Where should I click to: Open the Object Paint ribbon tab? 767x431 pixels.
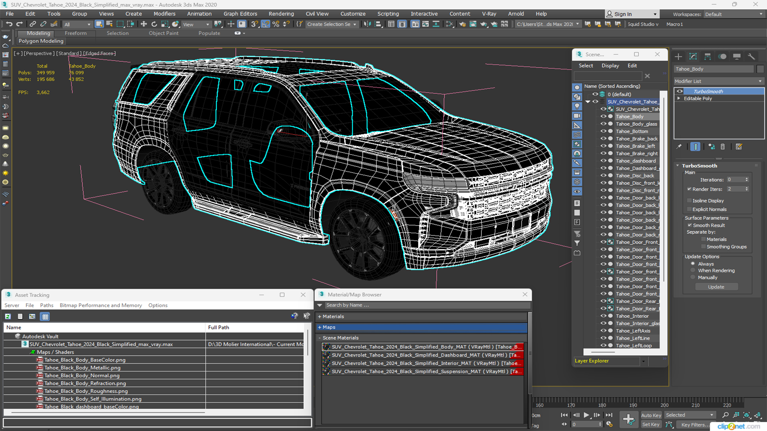click(163, 33)
